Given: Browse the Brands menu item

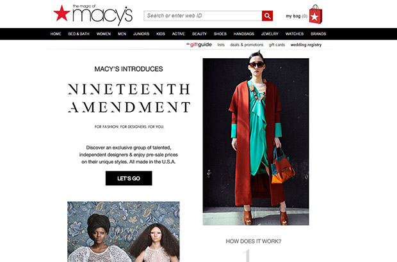Looking at the screenshot, I should (x=318, y=34).
